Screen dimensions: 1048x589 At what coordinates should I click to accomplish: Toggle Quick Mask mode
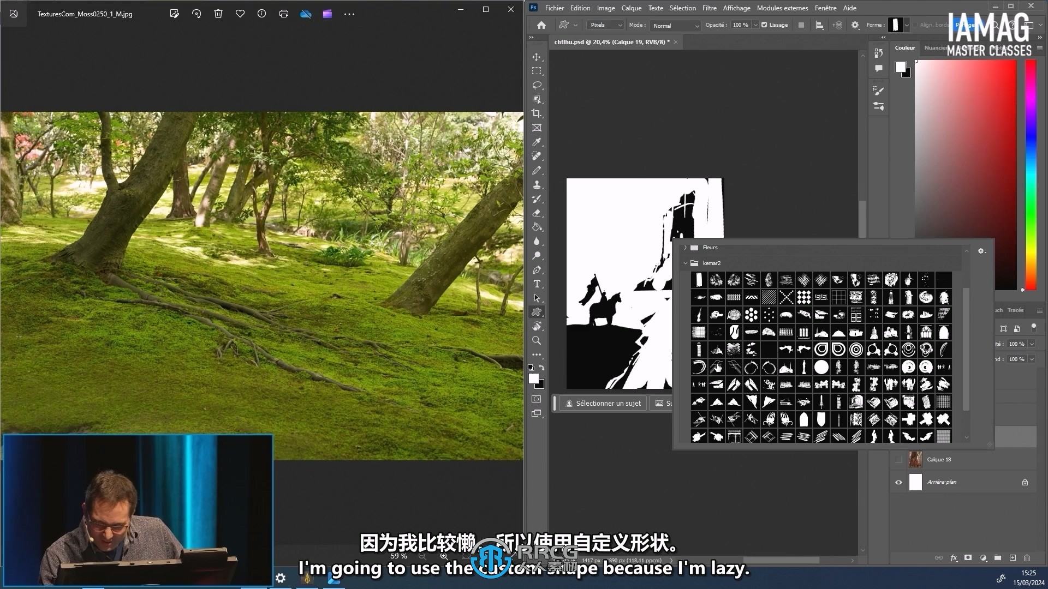pyautogui.click(x=537, y=399)
